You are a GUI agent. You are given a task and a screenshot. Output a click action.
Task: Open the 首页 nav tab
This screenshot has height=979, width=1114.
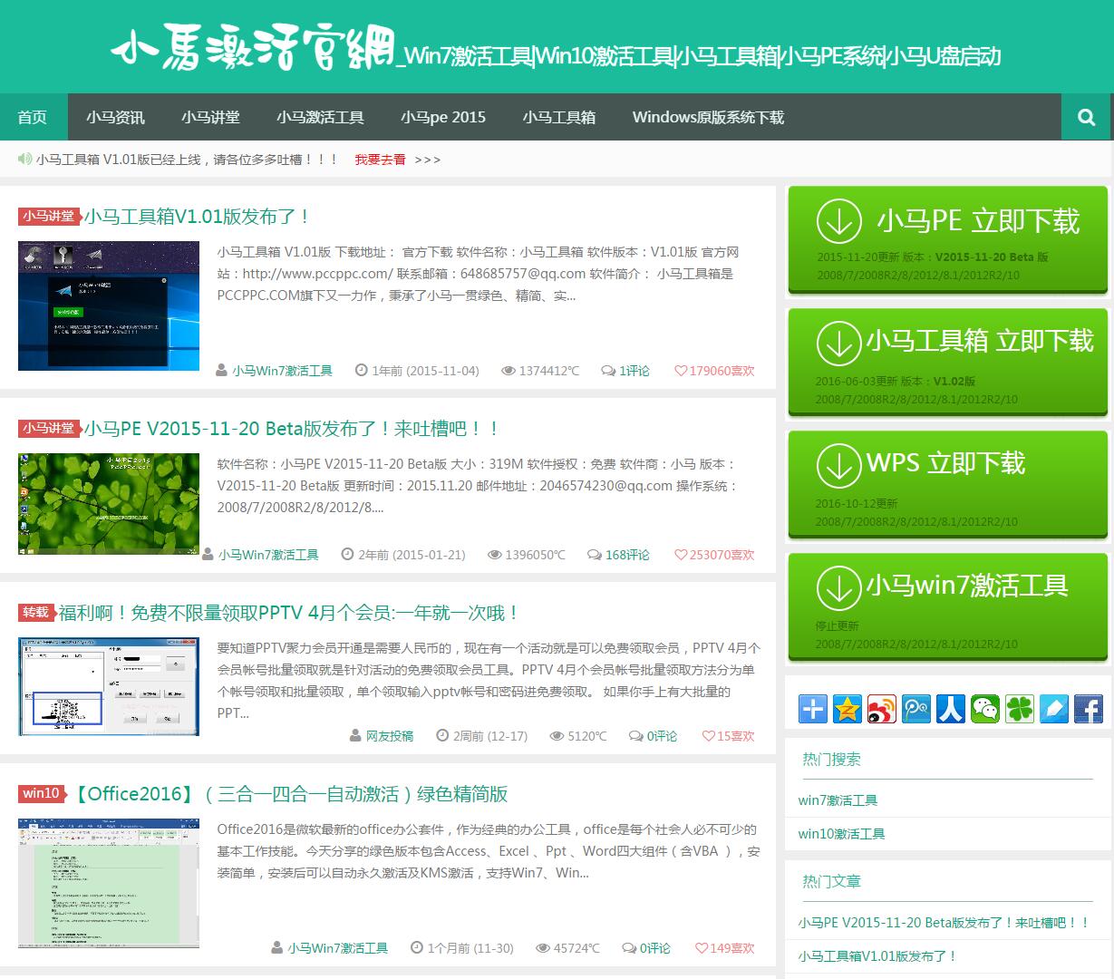click(33, 117)
